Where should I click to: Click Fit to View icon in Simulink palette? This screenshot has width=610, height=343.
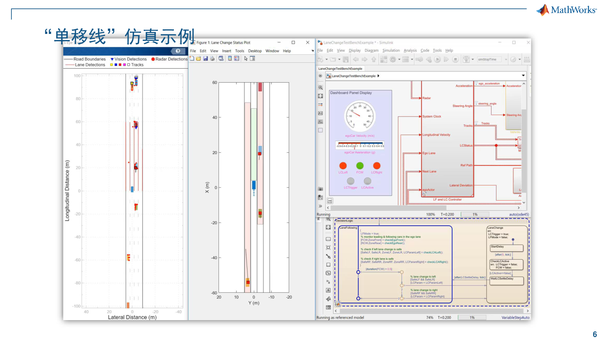pyautogui.click(x=320, y=96)
